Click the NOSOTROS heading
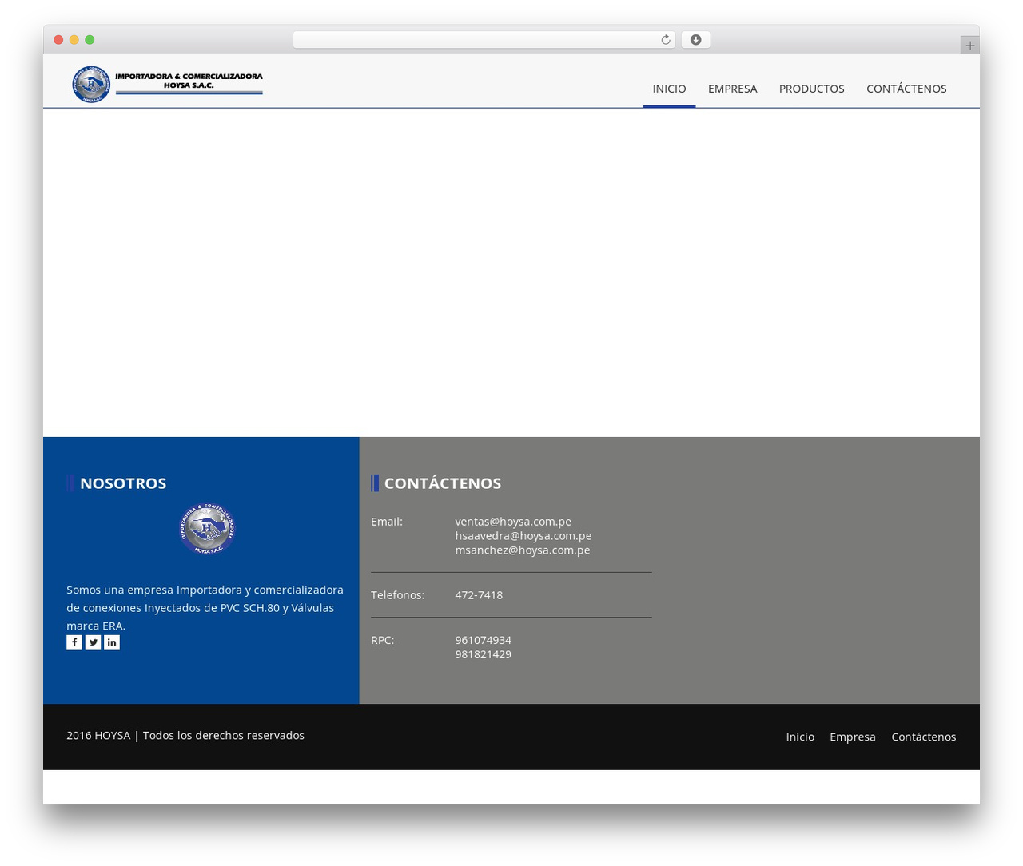 click(123, 483)
